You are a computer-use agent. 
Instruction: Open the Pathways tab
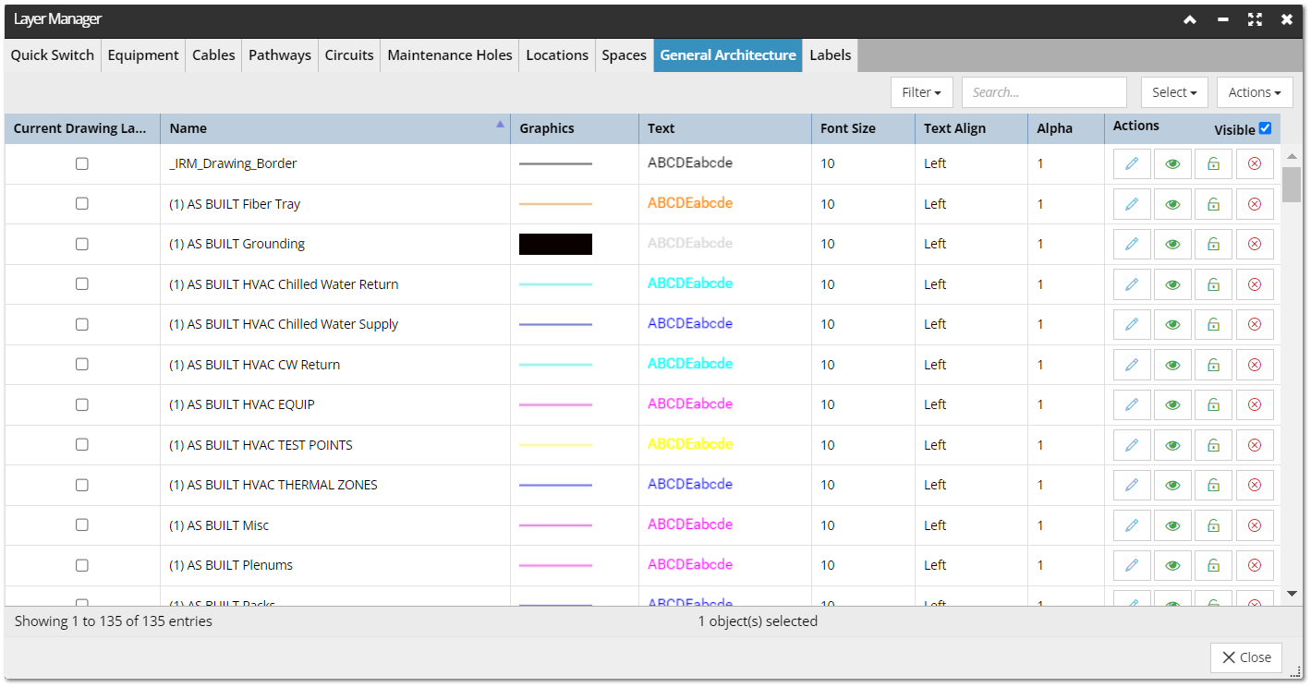click(x=280, y=55)
